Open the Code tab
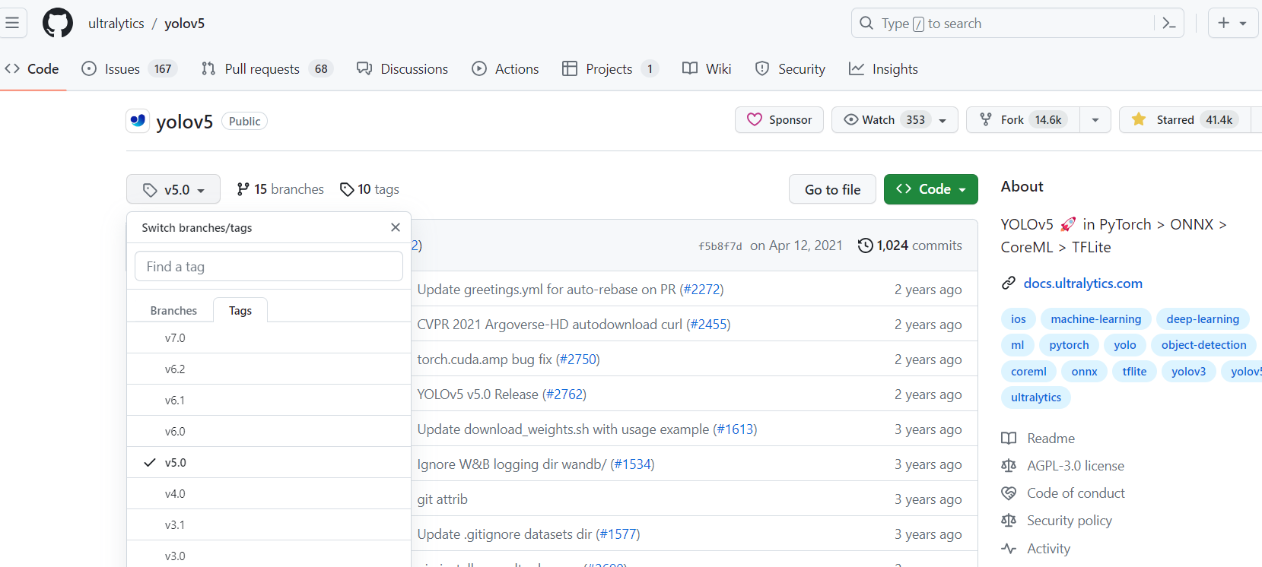 tap(32, 69)
